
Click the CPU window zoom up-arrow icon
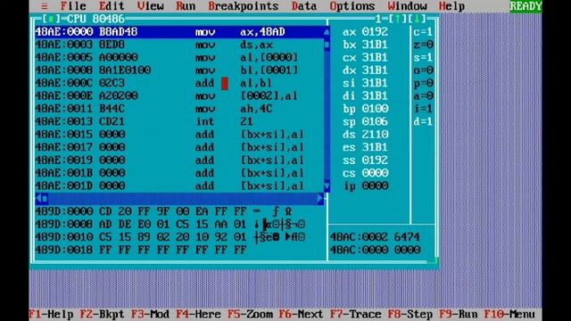398,19
